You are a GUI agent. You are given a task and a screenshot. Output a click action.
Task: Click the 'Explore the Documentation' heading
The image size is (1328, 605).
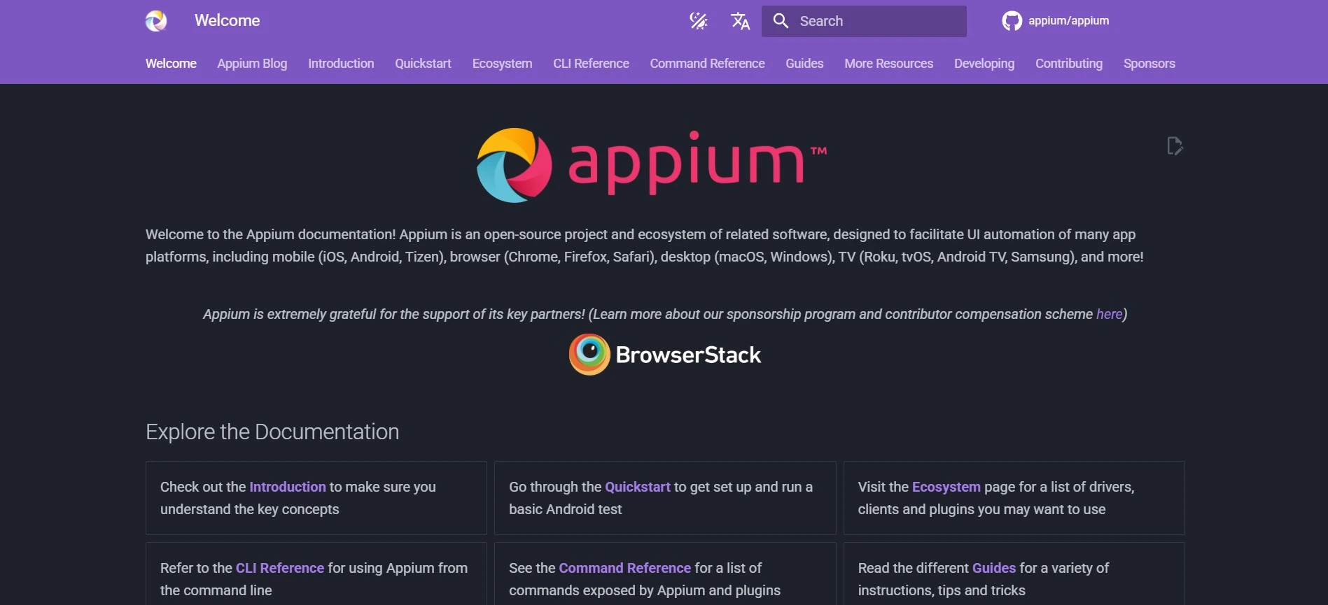272,432
